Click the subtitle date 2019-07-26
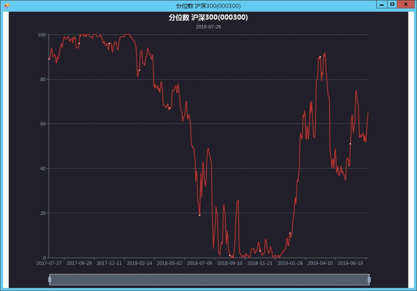 pos(208,27)
